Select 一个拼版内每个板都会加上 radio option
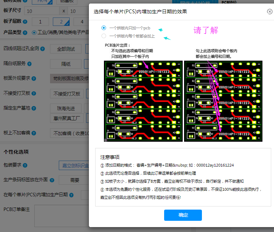Screen dimensions: 274x232 click(x=104, y=36)
